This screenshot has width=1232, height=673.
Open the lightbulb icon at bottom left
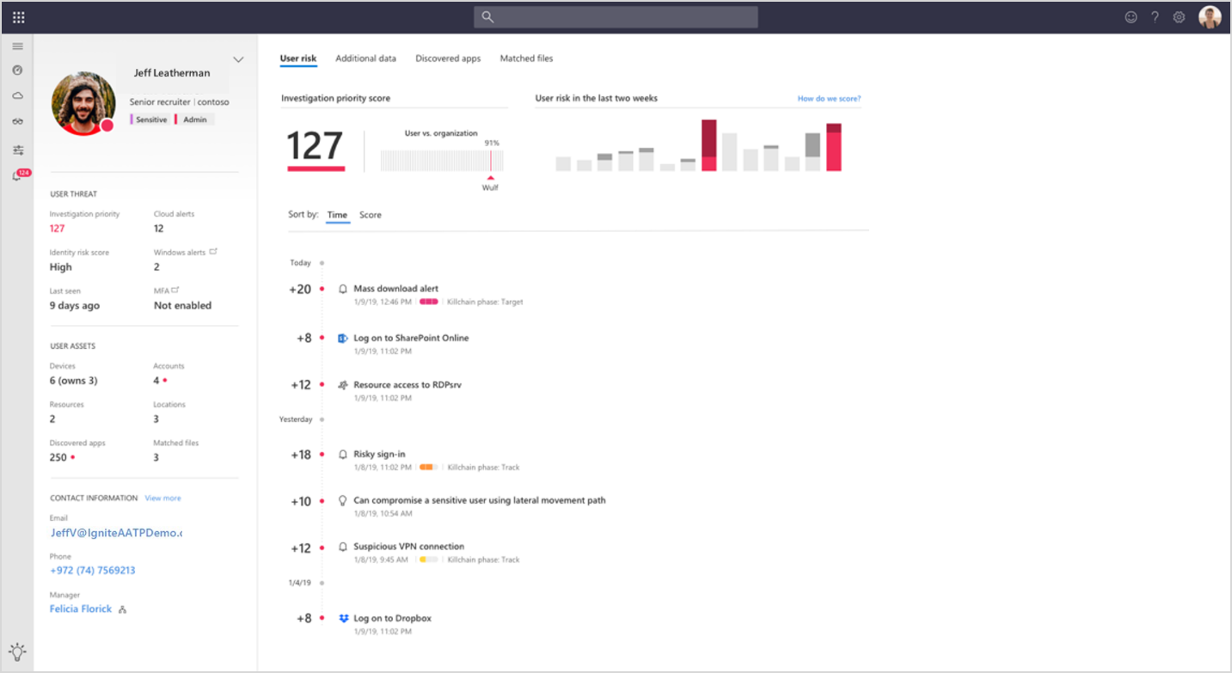(x=17, y=651)
